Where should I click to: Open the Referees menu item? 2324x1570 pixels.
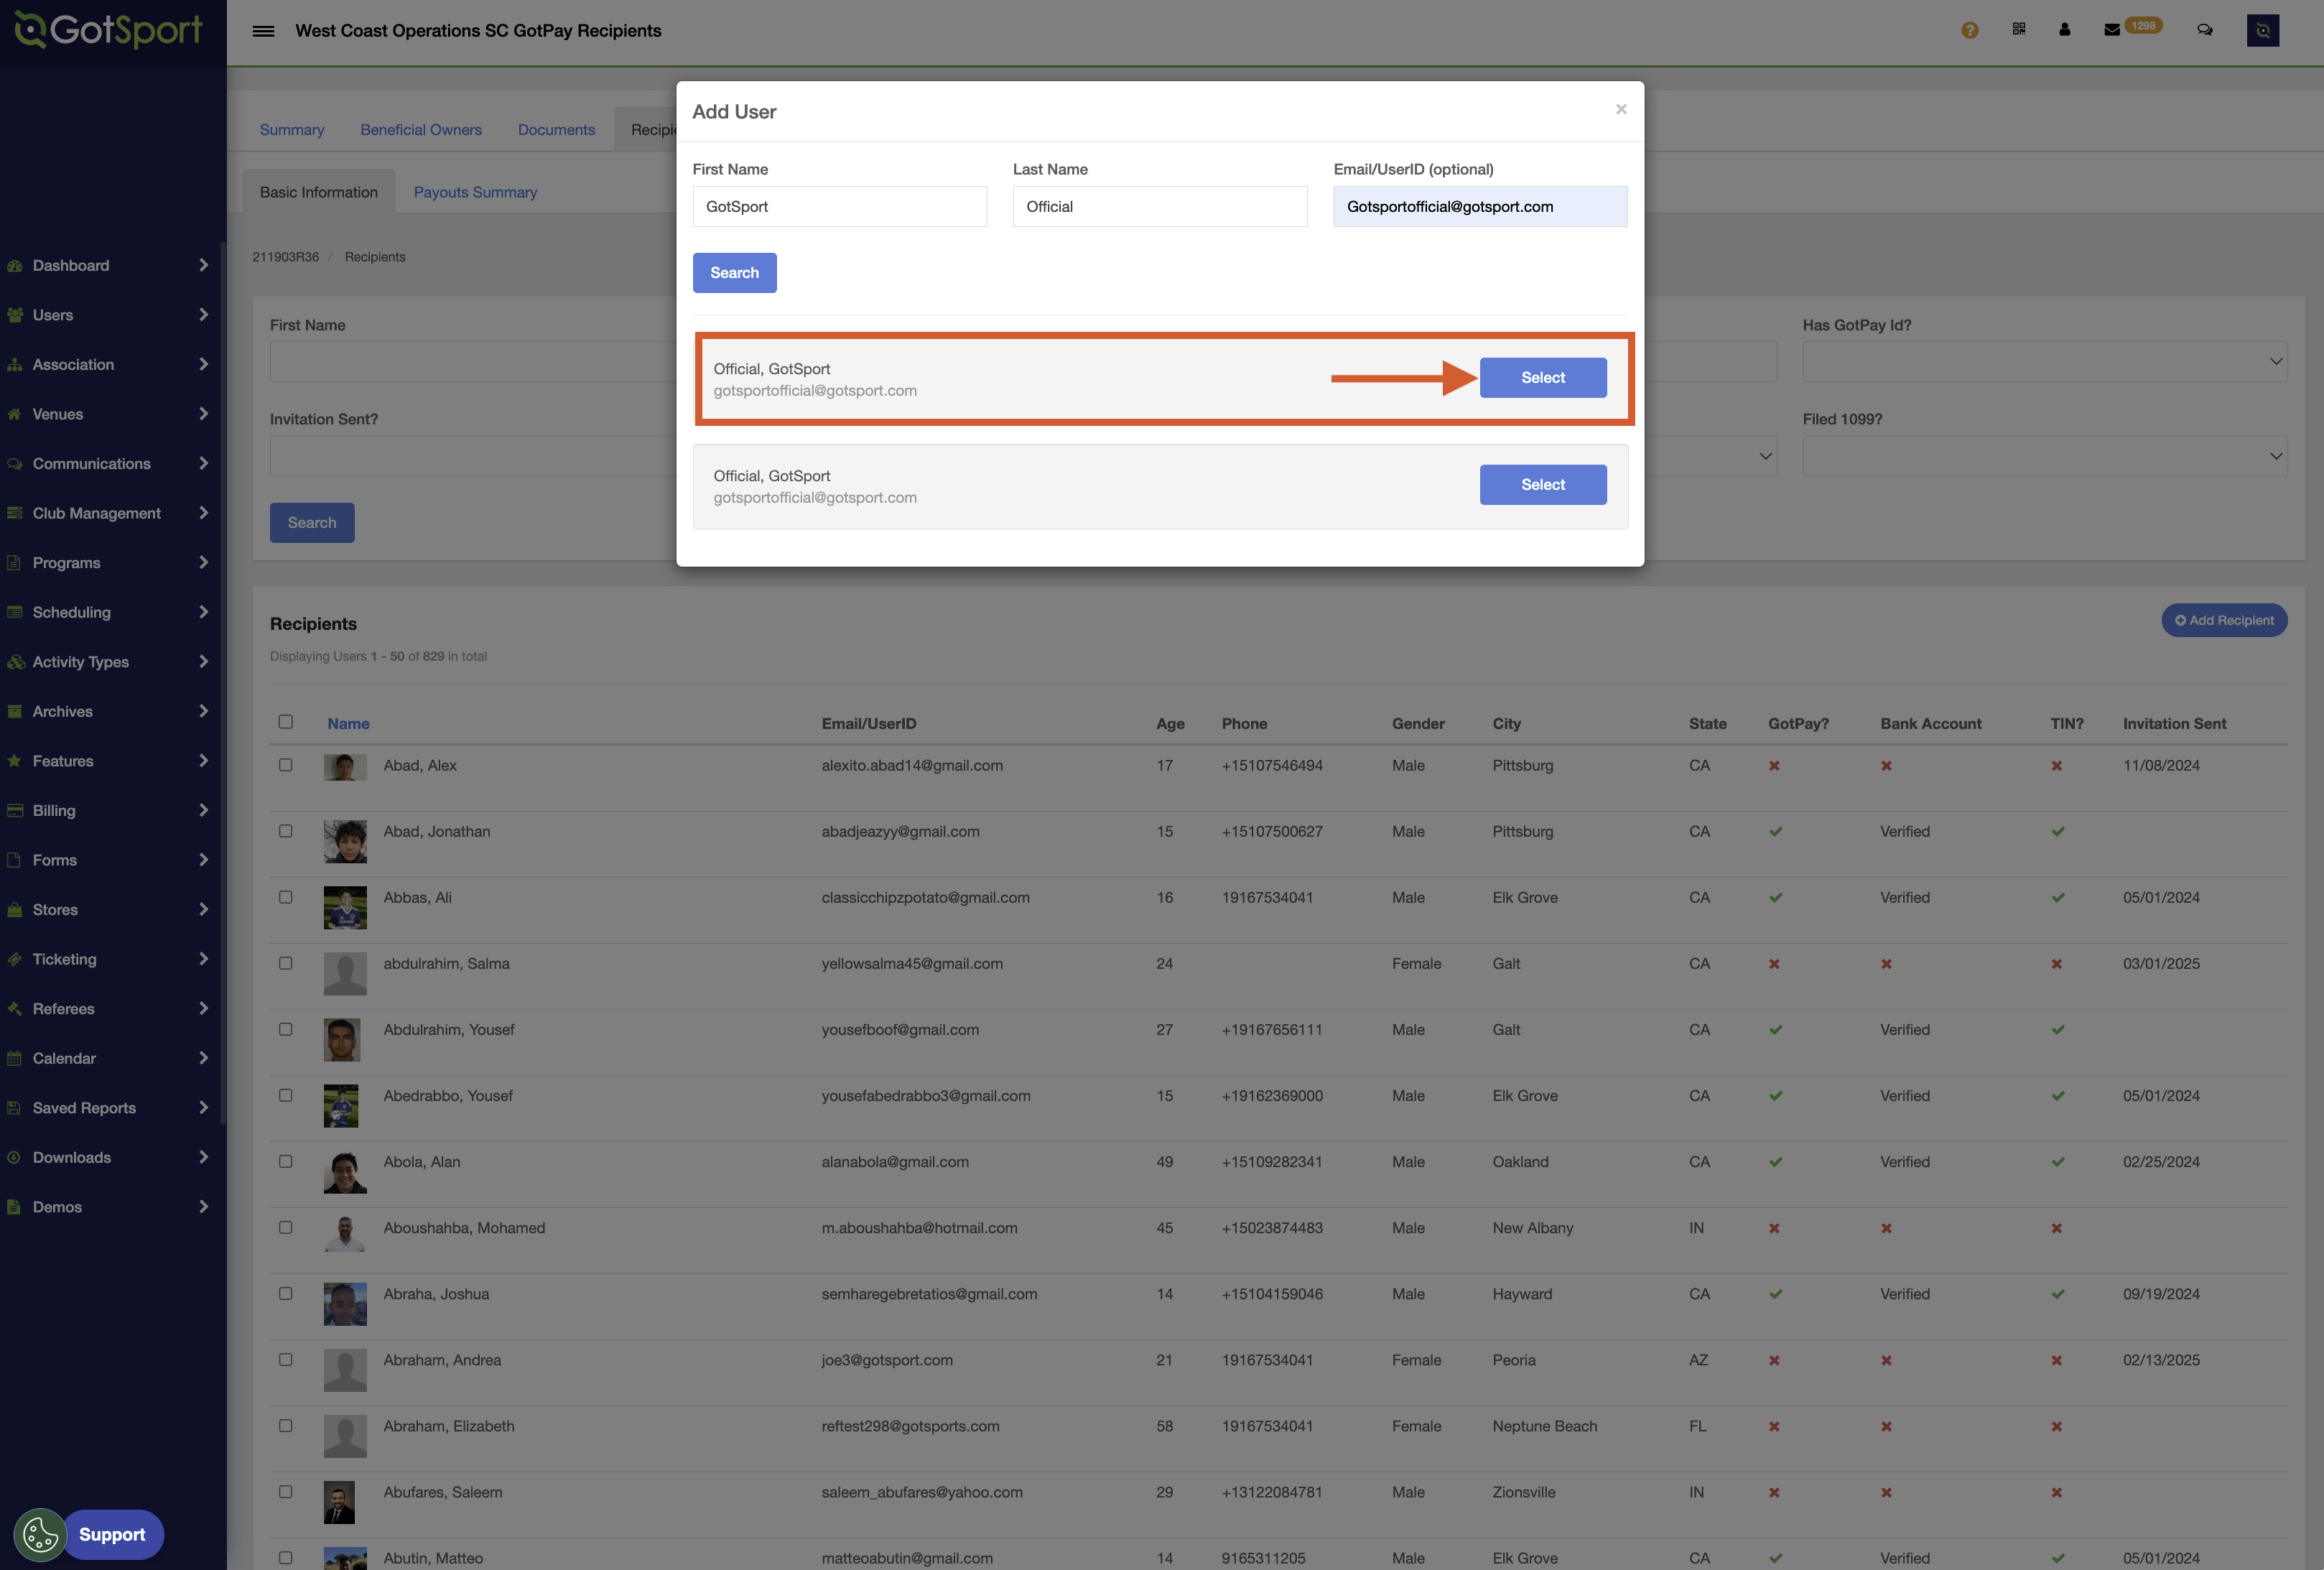[x=64, y=1009]
